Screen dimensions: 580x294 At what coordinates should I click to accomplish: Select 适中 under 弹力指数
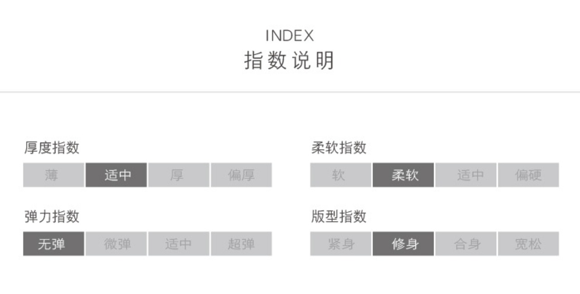pos(179,244)
